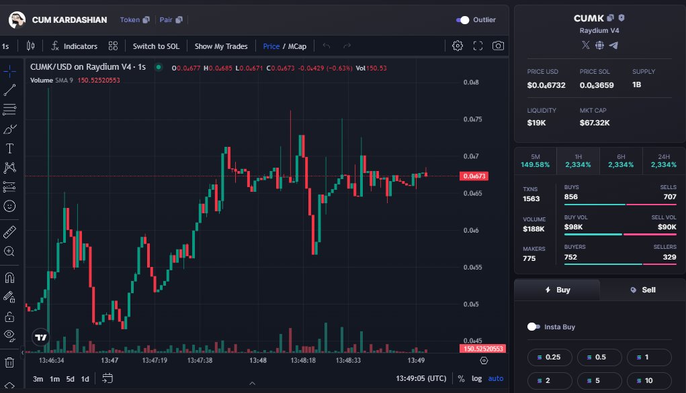Toggle hide all drawings eye icon
Image resolution: width=686 pixels, height=393 pixels.
point(9,335)
